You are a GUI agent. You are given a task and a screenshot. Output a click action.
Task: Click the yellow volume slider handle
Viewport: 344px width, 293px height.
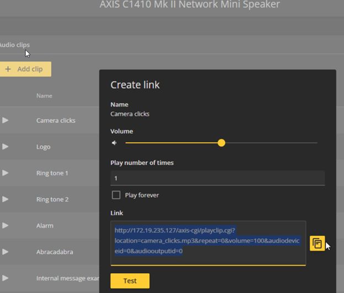coord(222,143)
